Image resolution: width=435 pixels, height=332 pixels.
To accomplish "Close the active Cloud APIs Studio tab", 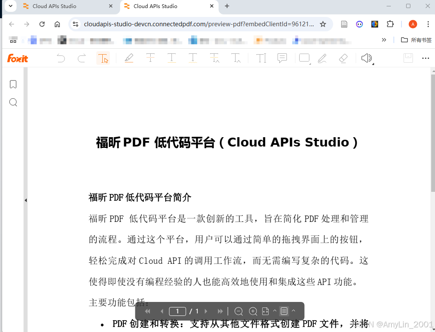I will 212,6.
